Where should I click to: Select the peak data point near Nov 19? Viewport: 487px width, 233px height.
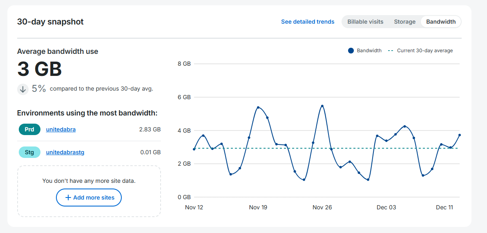258,107
